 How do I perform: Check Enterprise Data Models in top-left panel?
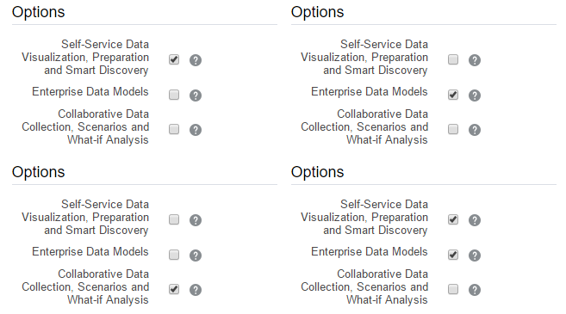click(174, 95)
